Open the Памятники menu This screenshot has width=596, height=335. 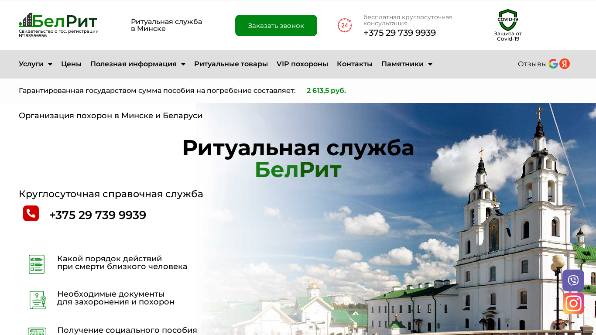(x=402, y=64)
